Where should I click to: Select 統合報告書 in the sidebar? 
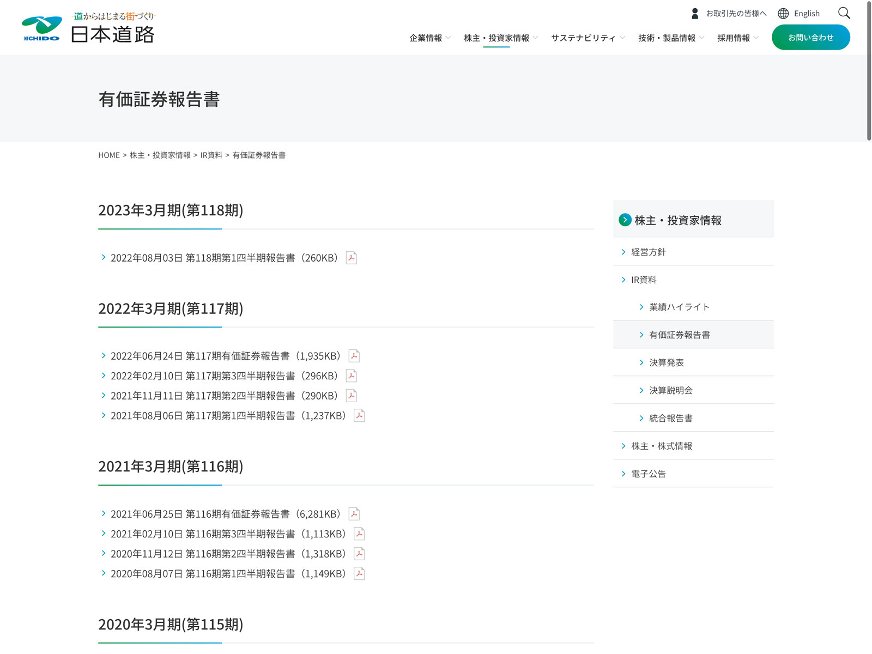coord(670,418)
